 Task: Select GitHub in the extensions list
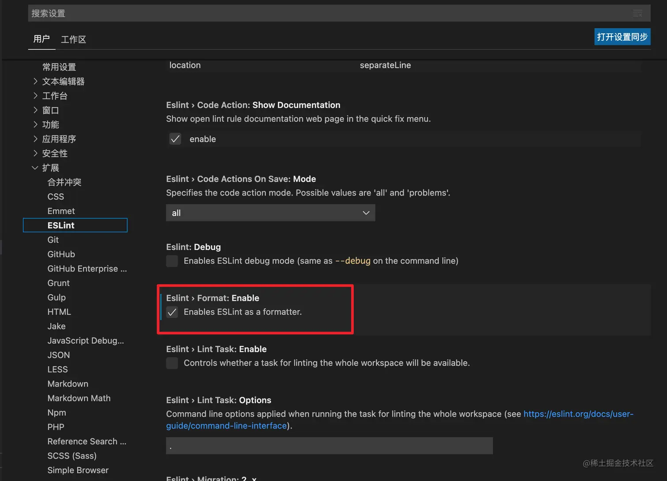click(61, 254)
